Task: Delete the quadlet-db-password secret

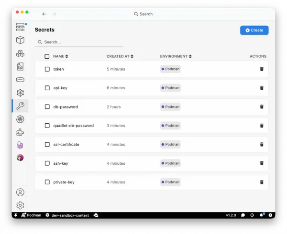Action: pyautogui.click(x=262, y=126)
